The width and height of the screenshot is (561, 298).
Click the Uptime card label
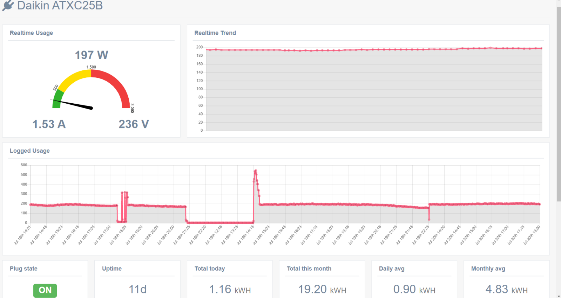112,269
